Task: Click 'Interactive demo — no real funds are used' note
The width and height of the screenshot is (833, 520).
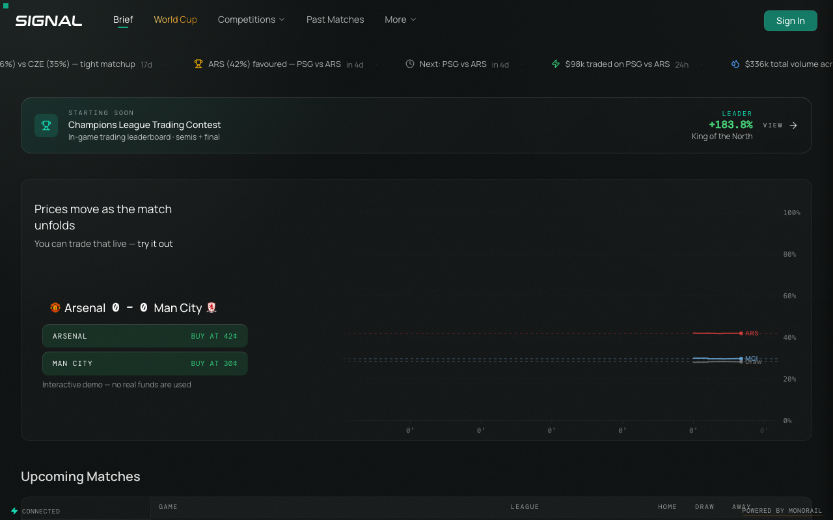Action: pyautogui.click(x=116, y=385)
